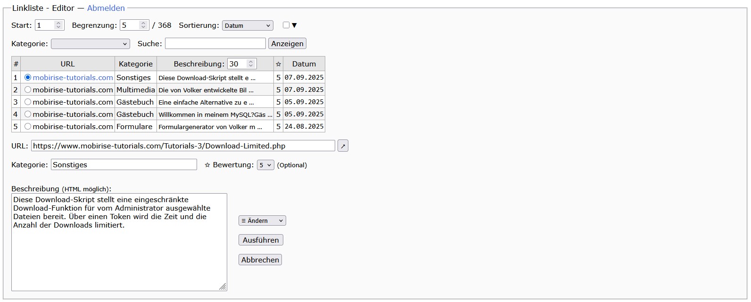751x302 pixels.
Task: Click the Start number stepper
Action: 58,25
